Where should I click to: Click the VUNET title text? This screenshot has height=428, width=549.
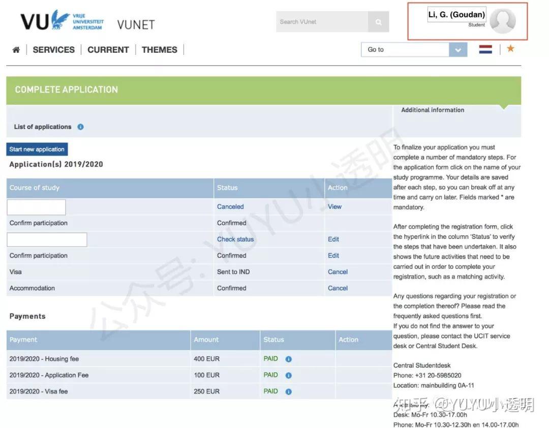point(136,24)
